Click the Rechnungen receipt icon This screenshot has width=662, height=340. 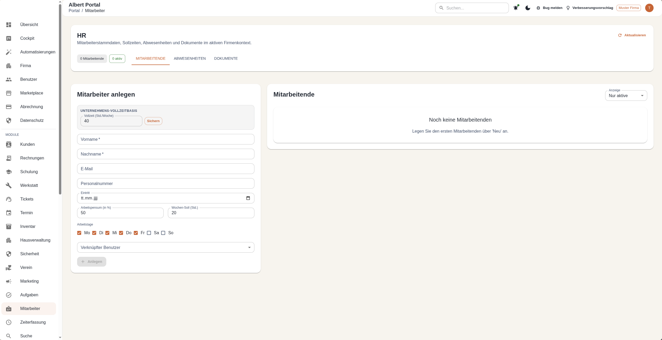(9, 158)
